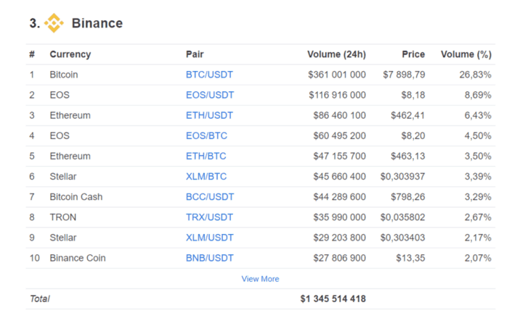Click the View More link

click(x=261, y=279)
